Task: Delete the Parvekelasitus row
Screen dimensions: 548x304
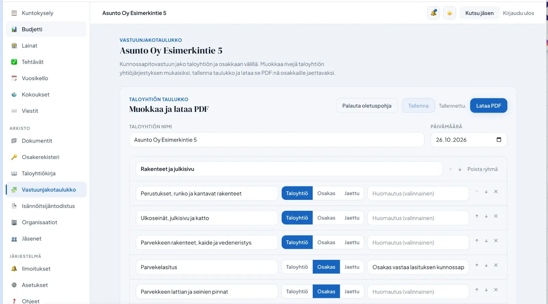Action: pos(496,265)
